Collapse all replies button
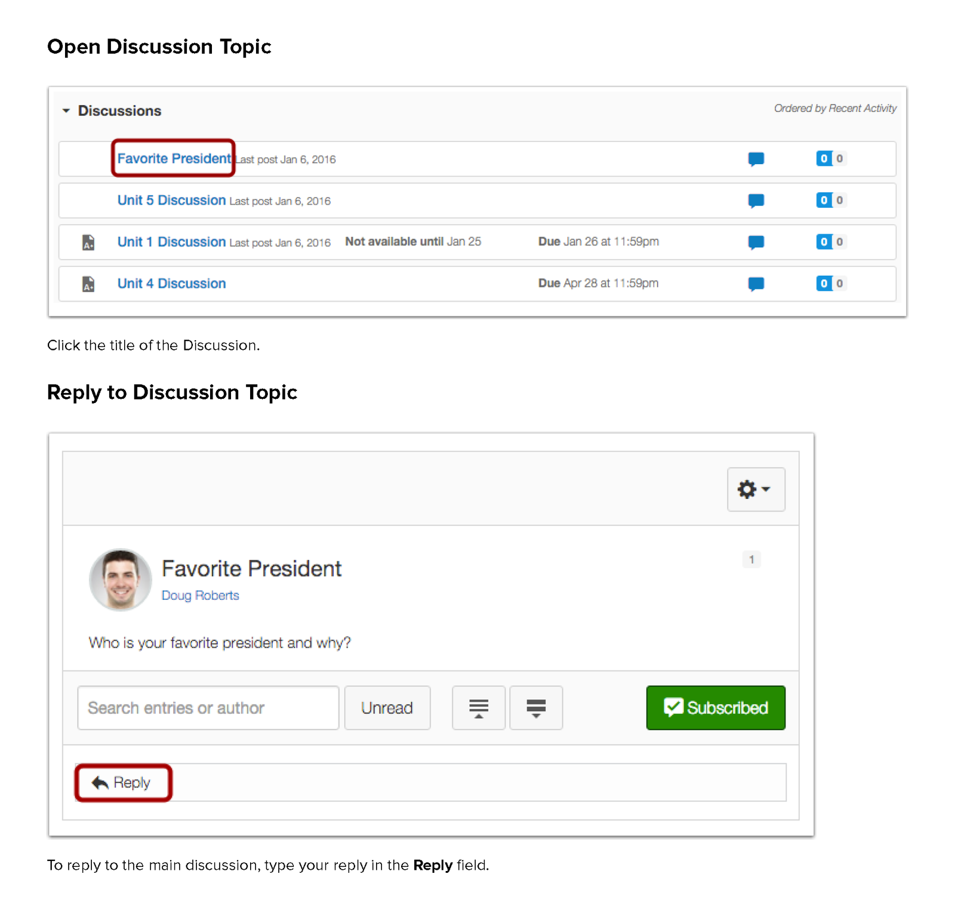Screen dimensions: 955x911 point(478,708)
